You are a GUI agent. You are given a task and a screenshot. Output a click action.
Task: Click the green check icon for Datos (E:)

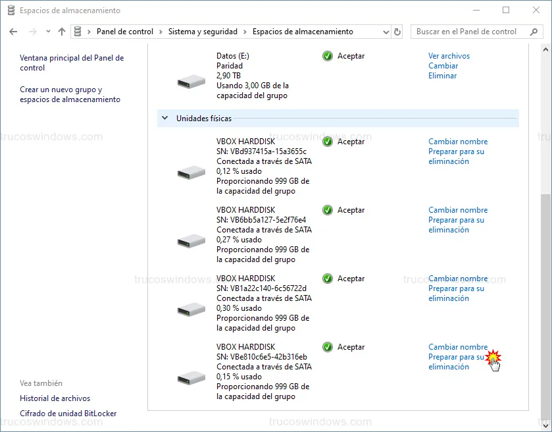point(328,56)
